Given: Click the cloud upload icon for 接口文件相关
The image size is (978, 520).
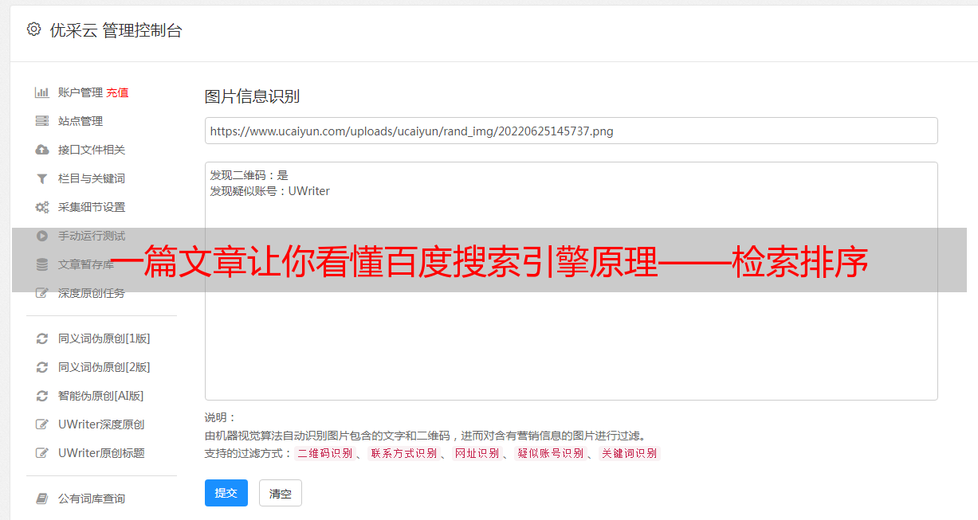Looking at the screenshot, I should [42, 150].
